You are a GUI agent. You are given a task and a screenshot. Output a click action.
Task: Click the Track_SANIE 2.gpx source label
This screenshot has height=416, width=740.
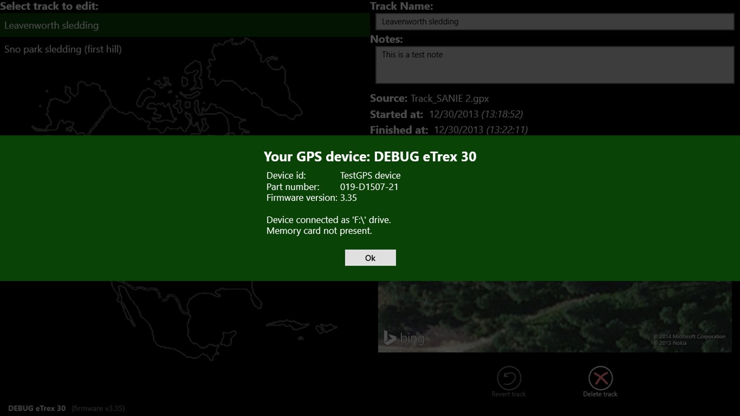(449, 98)
